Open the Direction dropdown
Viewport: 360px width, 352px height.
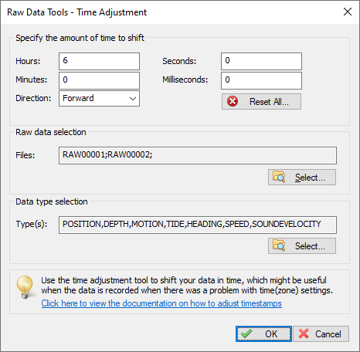99,98
